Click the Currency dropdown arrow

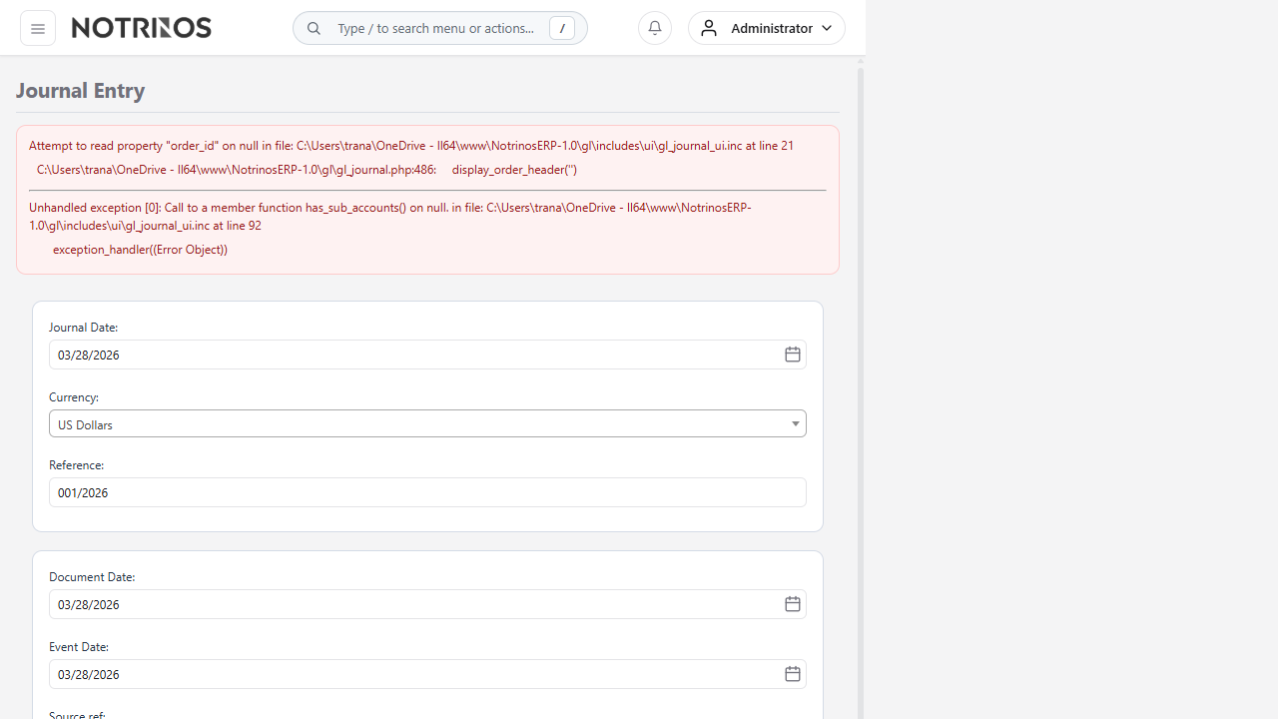pos(796,424)
